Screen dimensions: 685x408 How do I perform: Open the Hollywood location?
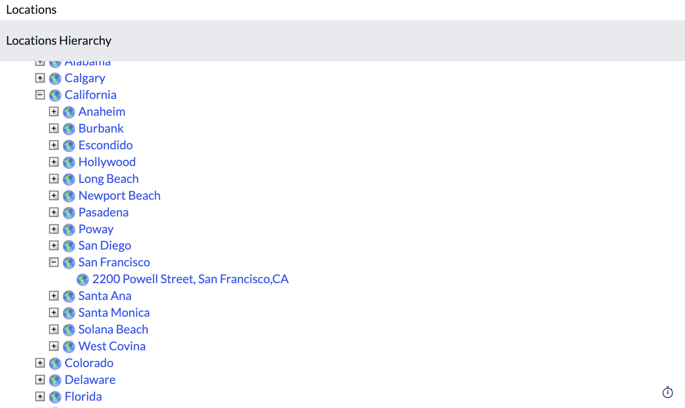(x=107, y=162)
